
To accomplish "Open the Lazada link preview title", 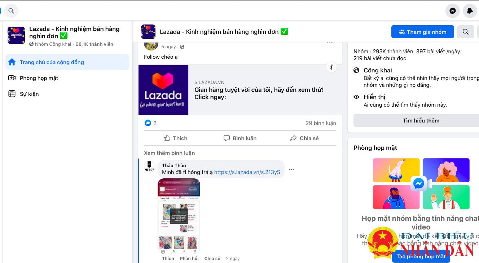I will pos(259,93).
